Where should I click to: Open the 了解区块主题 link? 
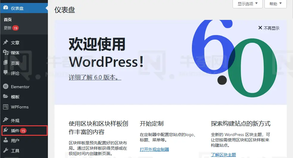(x=223, y=155)
